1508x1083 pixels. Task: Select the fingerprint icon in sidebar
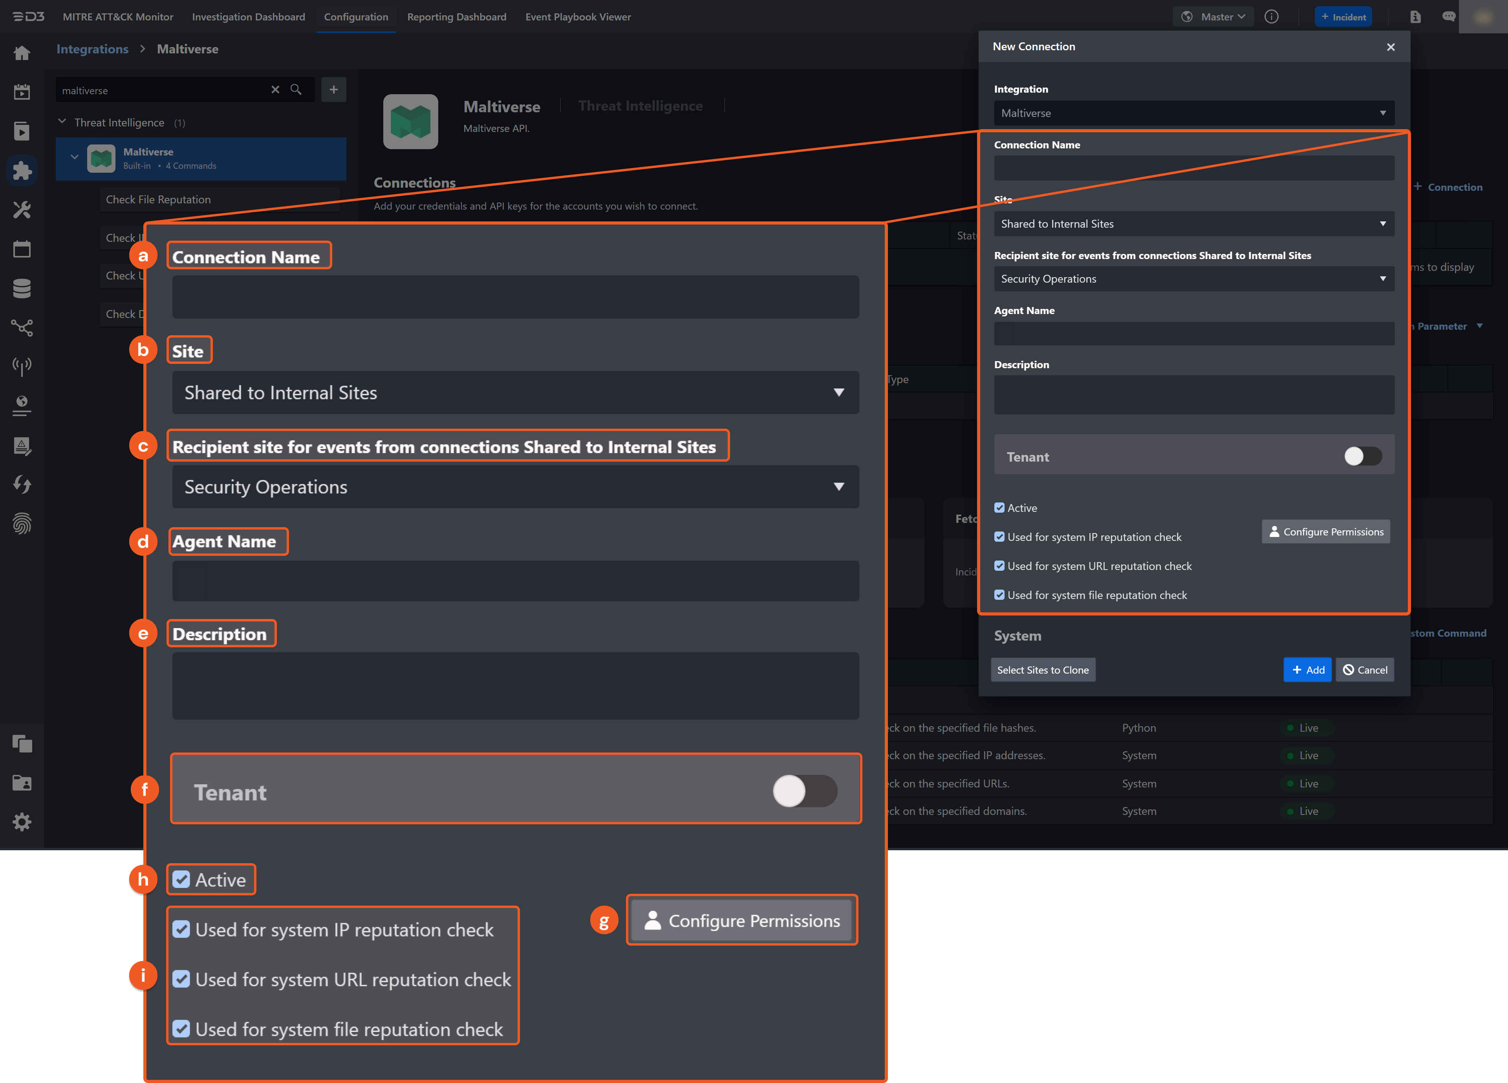22,524
